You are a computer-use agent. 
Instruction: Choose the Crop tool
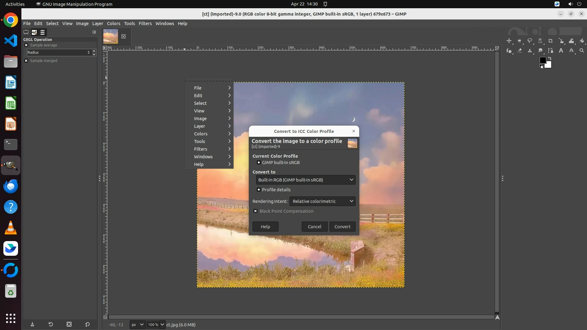coord(551,41)
